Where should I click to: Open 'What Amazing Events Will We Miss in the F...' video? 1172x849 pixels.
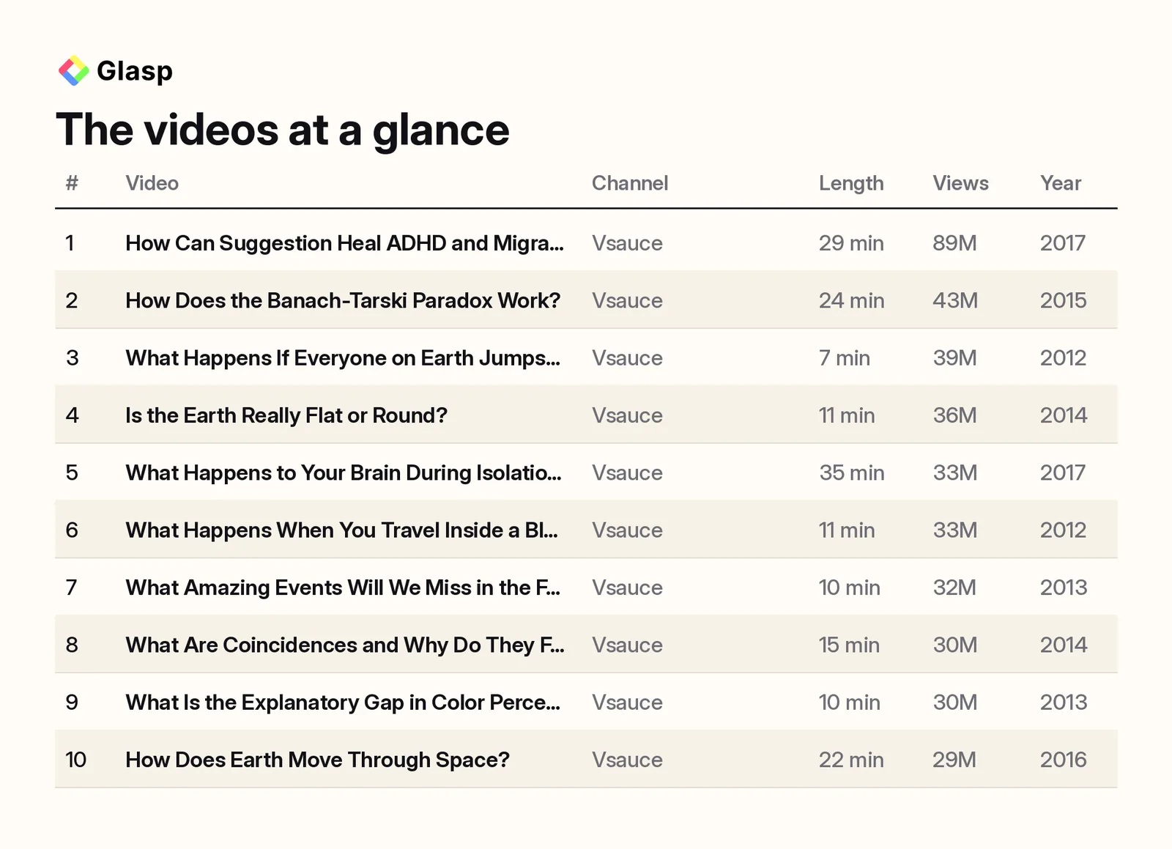coord(343,587)
